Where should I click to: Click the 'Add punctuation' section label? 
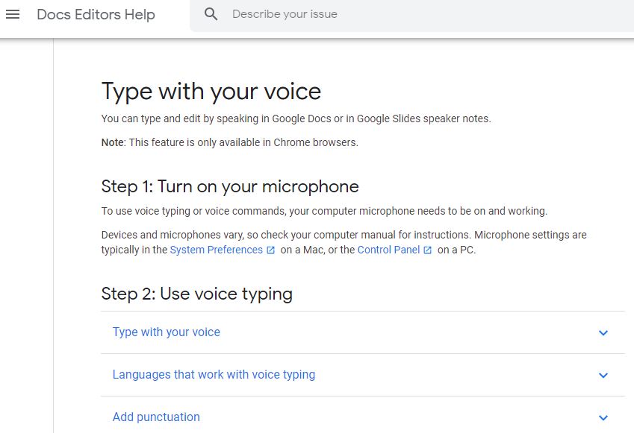pos(156,417)
